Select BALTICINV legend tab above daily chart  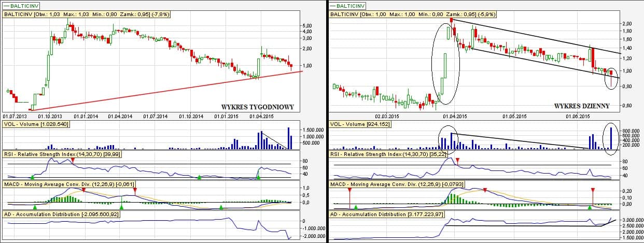[347, 6]
